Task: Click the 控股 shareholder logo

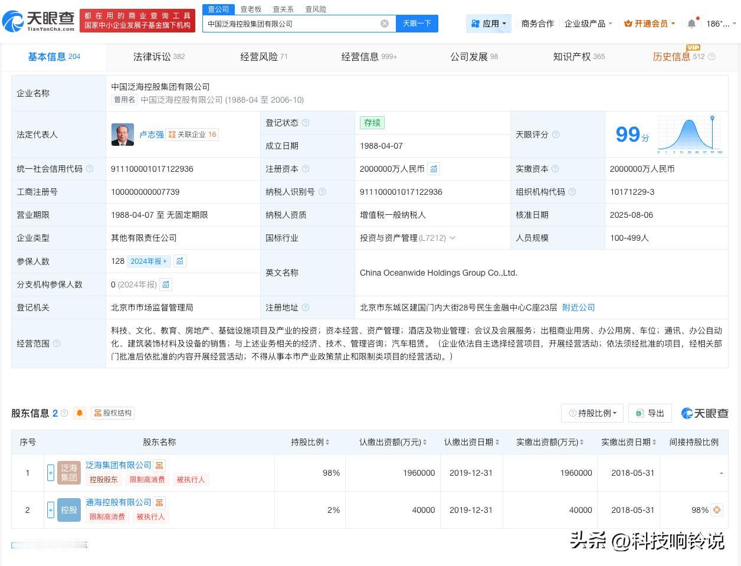Action: click(69, 510)
